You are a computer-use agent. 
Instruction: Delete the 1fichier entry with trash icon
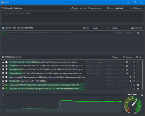(x=138, y=33)
